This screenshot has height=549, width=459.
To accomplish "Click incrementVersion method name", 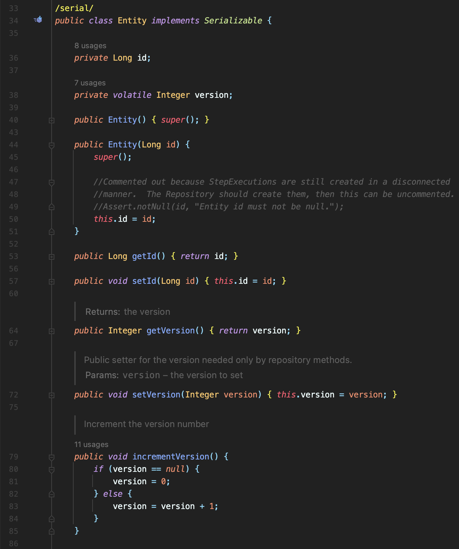I will coord(171,457).
